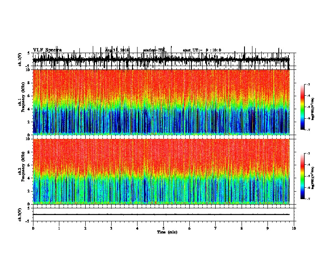
Task: Click the '3' tick on the time axis
Action: point(111,228)
